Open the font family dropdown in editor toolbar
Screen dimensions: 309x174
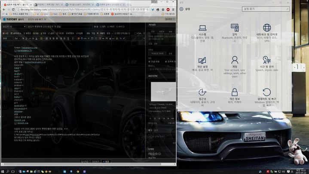8,38
